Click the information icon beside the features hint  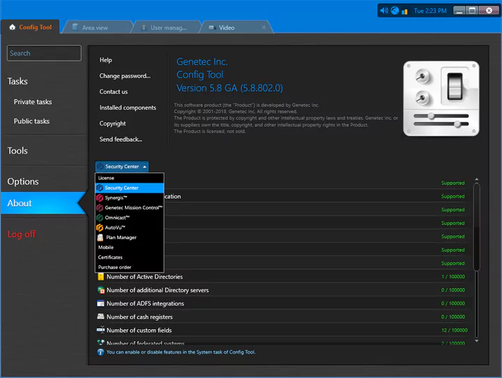100,352
